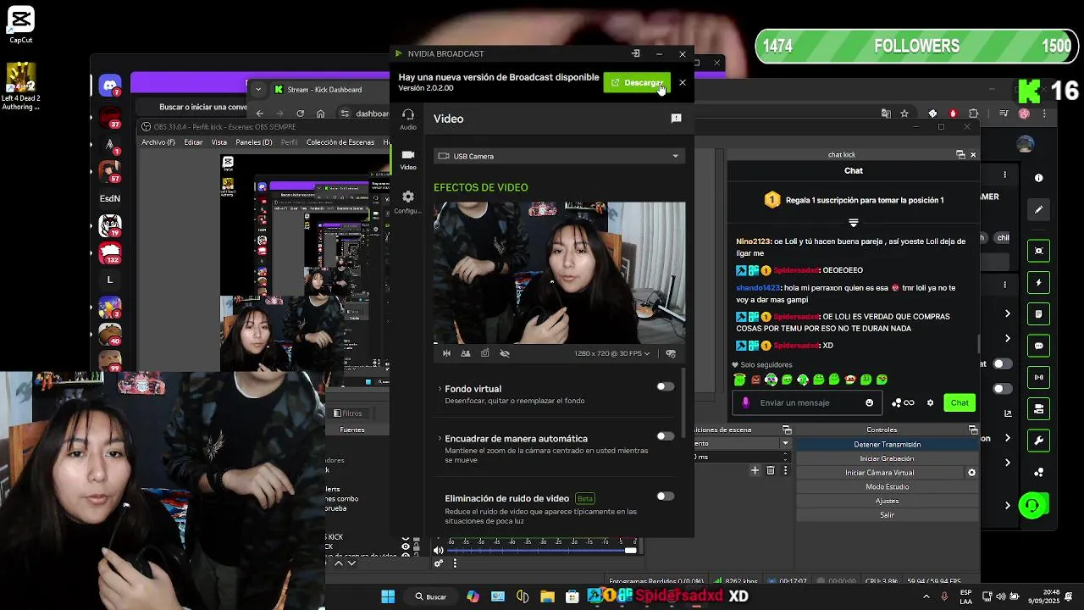Click Modo Estudio in OBS controls
The width and height of the screenshot is (1084, 610).
[887, 486]
